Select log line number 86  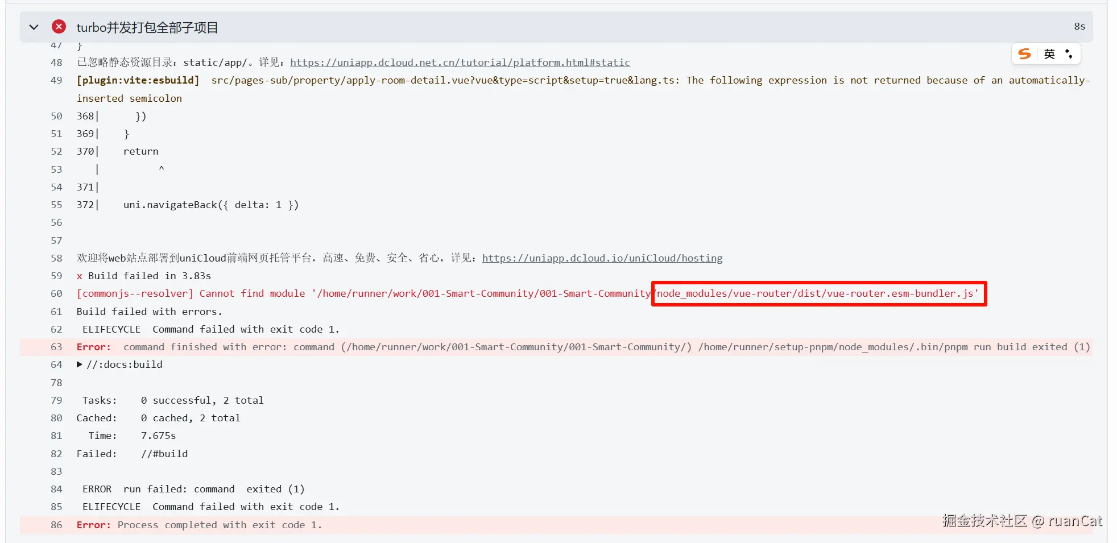point(56,525)
